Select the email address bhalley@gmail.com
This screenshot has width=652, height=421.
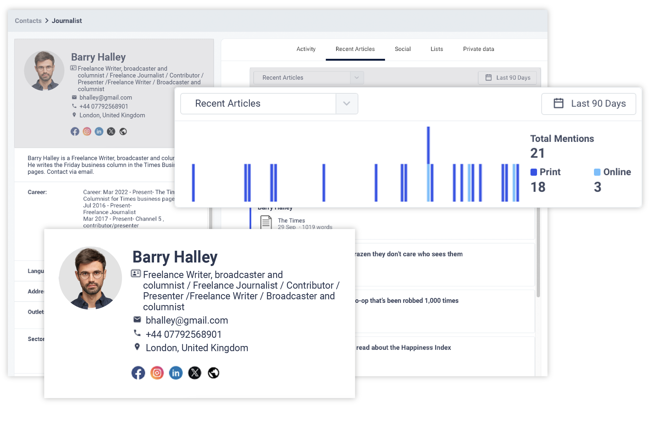point(187,320)
